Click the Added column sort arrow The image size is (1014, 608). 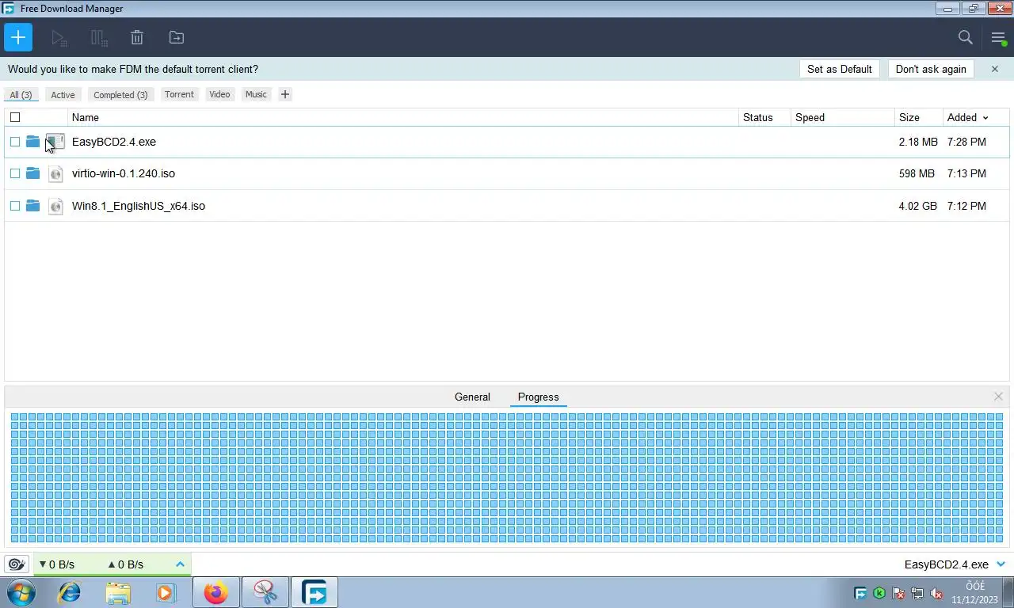[985, 118]
